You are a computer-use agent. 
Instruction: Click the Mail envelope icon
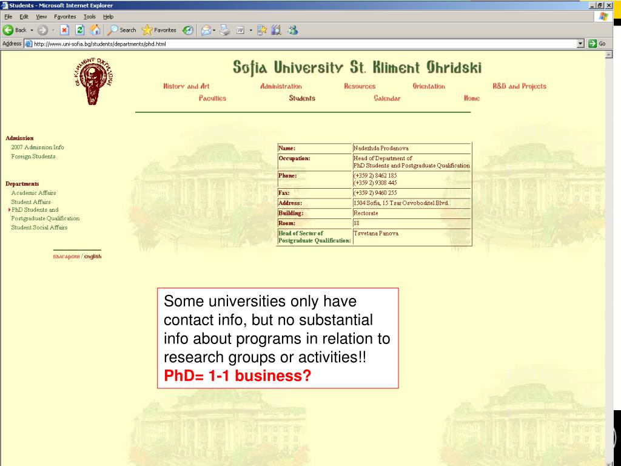coord(206,30)
